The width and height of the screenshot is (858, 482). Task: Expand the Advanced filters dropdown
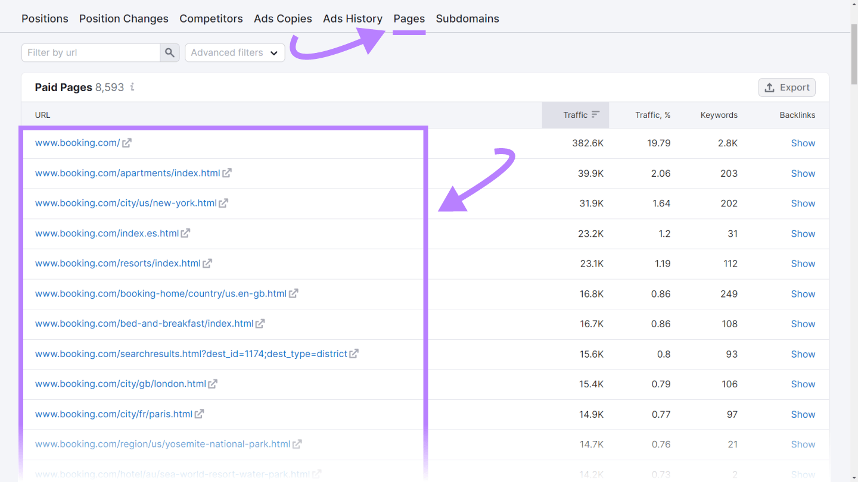[x=235, y=52]
